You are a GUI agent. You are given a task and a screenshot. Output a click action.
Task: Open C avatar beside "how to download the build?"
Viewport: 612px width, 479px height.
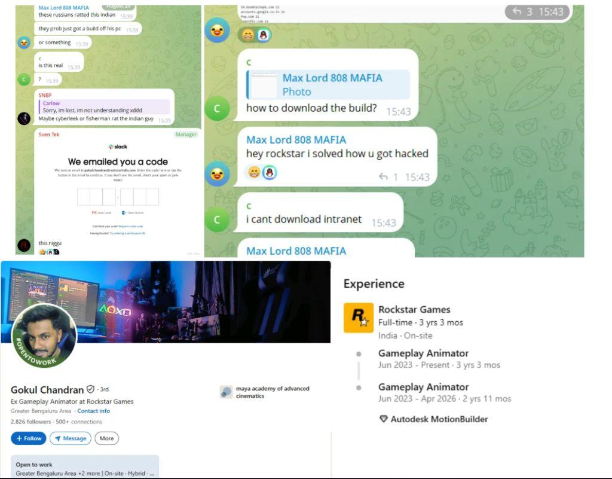pos(217,108)
